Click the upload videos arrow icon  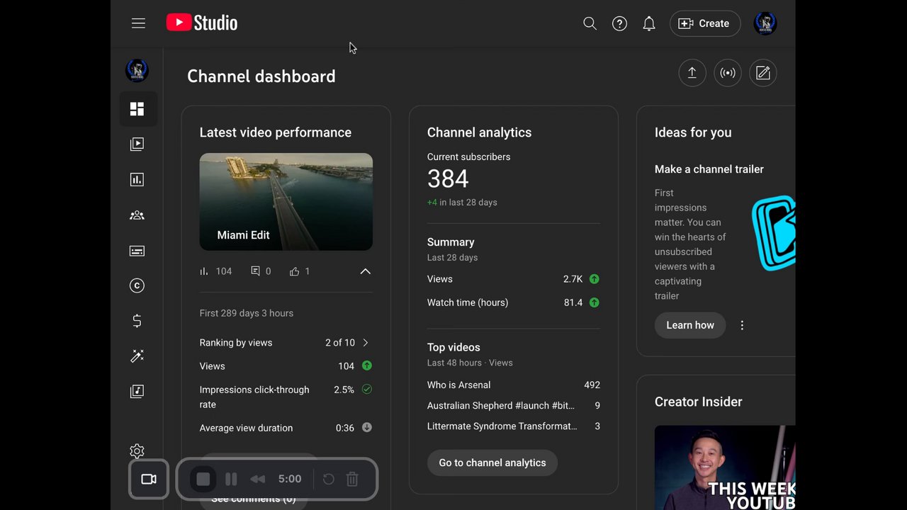pos(692,73)
